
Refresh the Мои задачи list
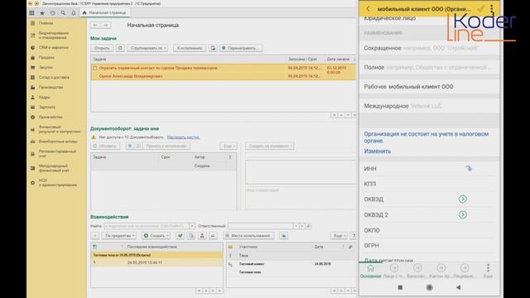120,48
